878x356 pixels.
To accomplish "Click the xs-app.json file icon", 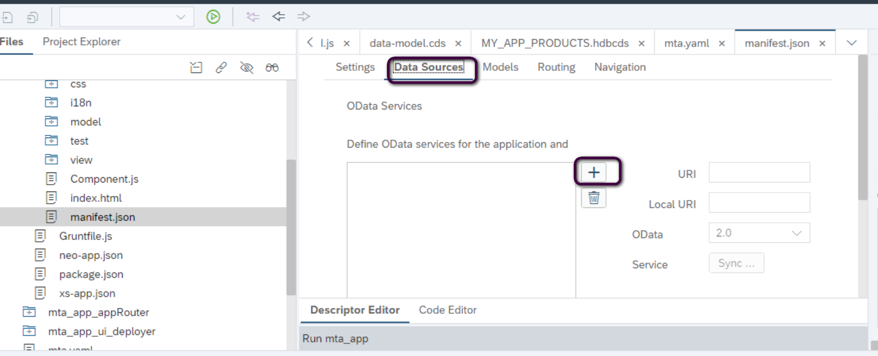I will pos(40,293).
